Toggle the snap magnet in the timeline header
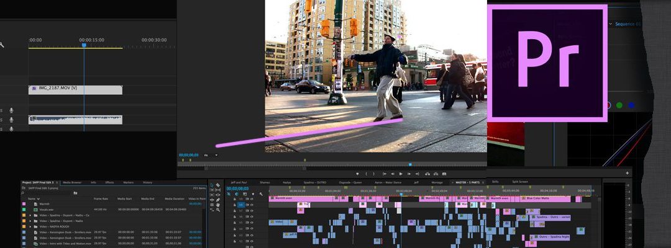This screenshot has width=671, height=248. [x=236, y=194]
